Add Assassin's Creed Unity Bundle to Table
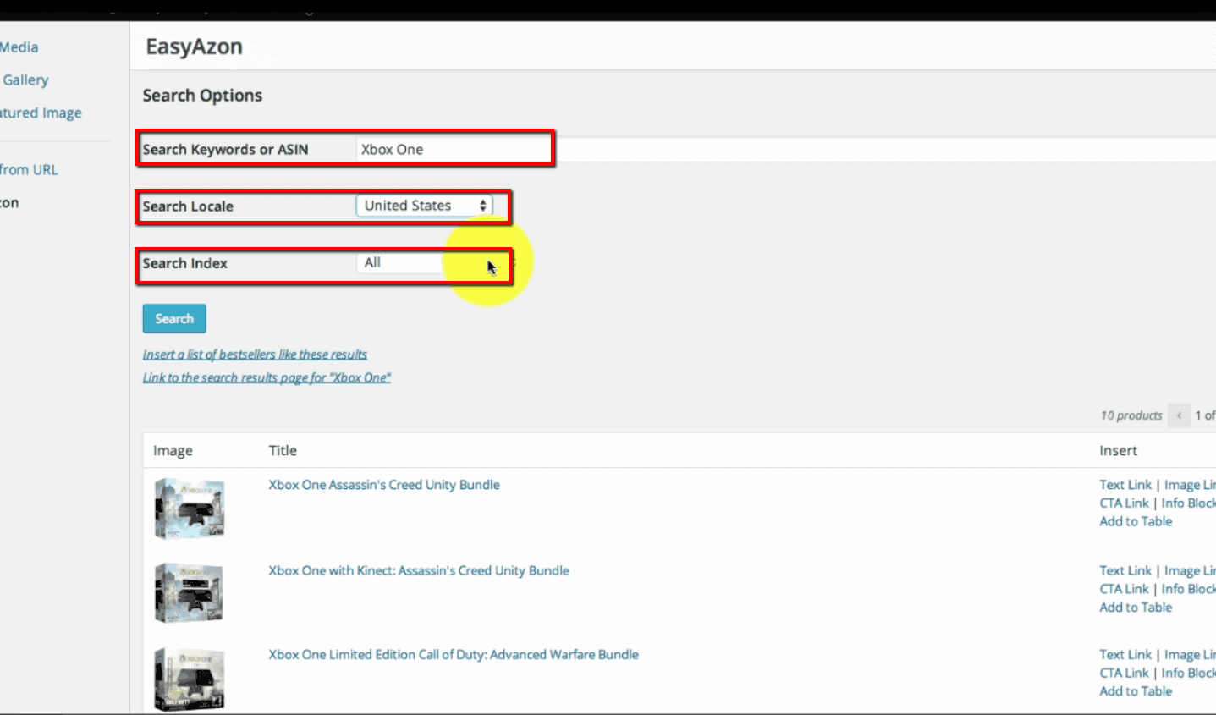 1136,521
